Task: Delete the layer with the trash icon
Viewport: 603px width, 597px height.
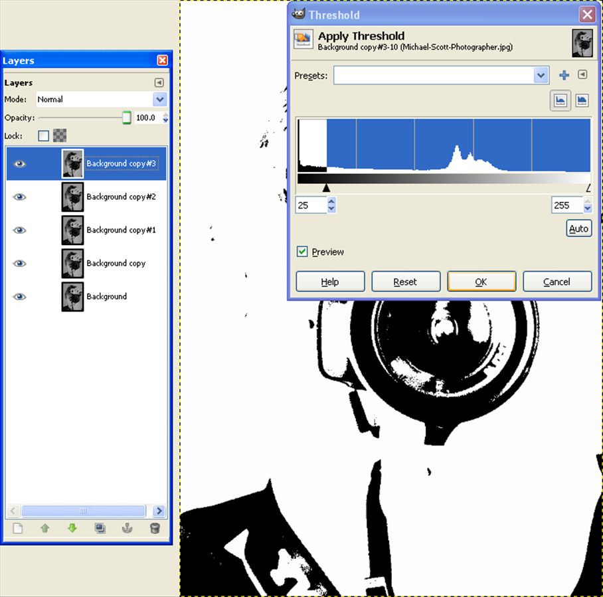Action: (x=155, y=528)
